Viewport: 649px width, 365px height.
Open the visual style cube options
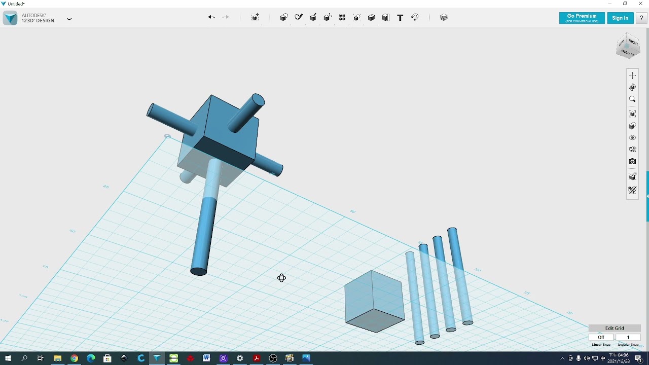point(632,126)
